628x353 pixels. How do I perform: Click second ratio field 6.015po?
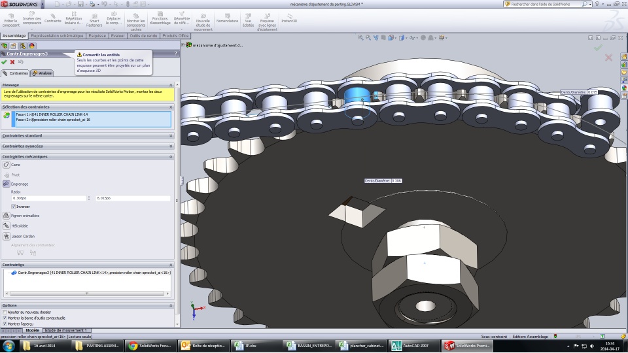(133, 198)
